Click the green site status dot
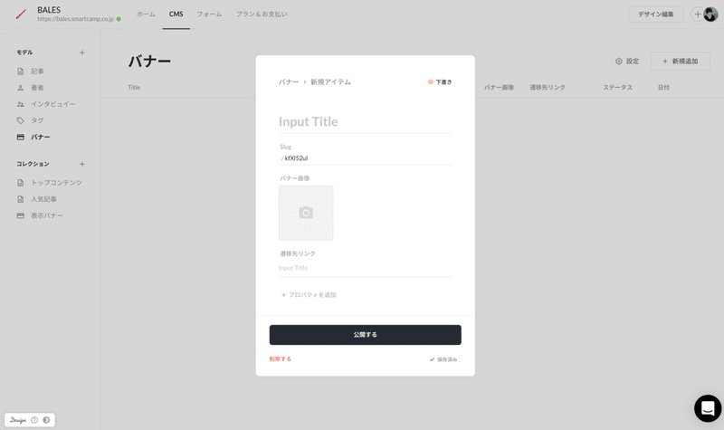Screen dimensions: 724x430 click(119, 19)
